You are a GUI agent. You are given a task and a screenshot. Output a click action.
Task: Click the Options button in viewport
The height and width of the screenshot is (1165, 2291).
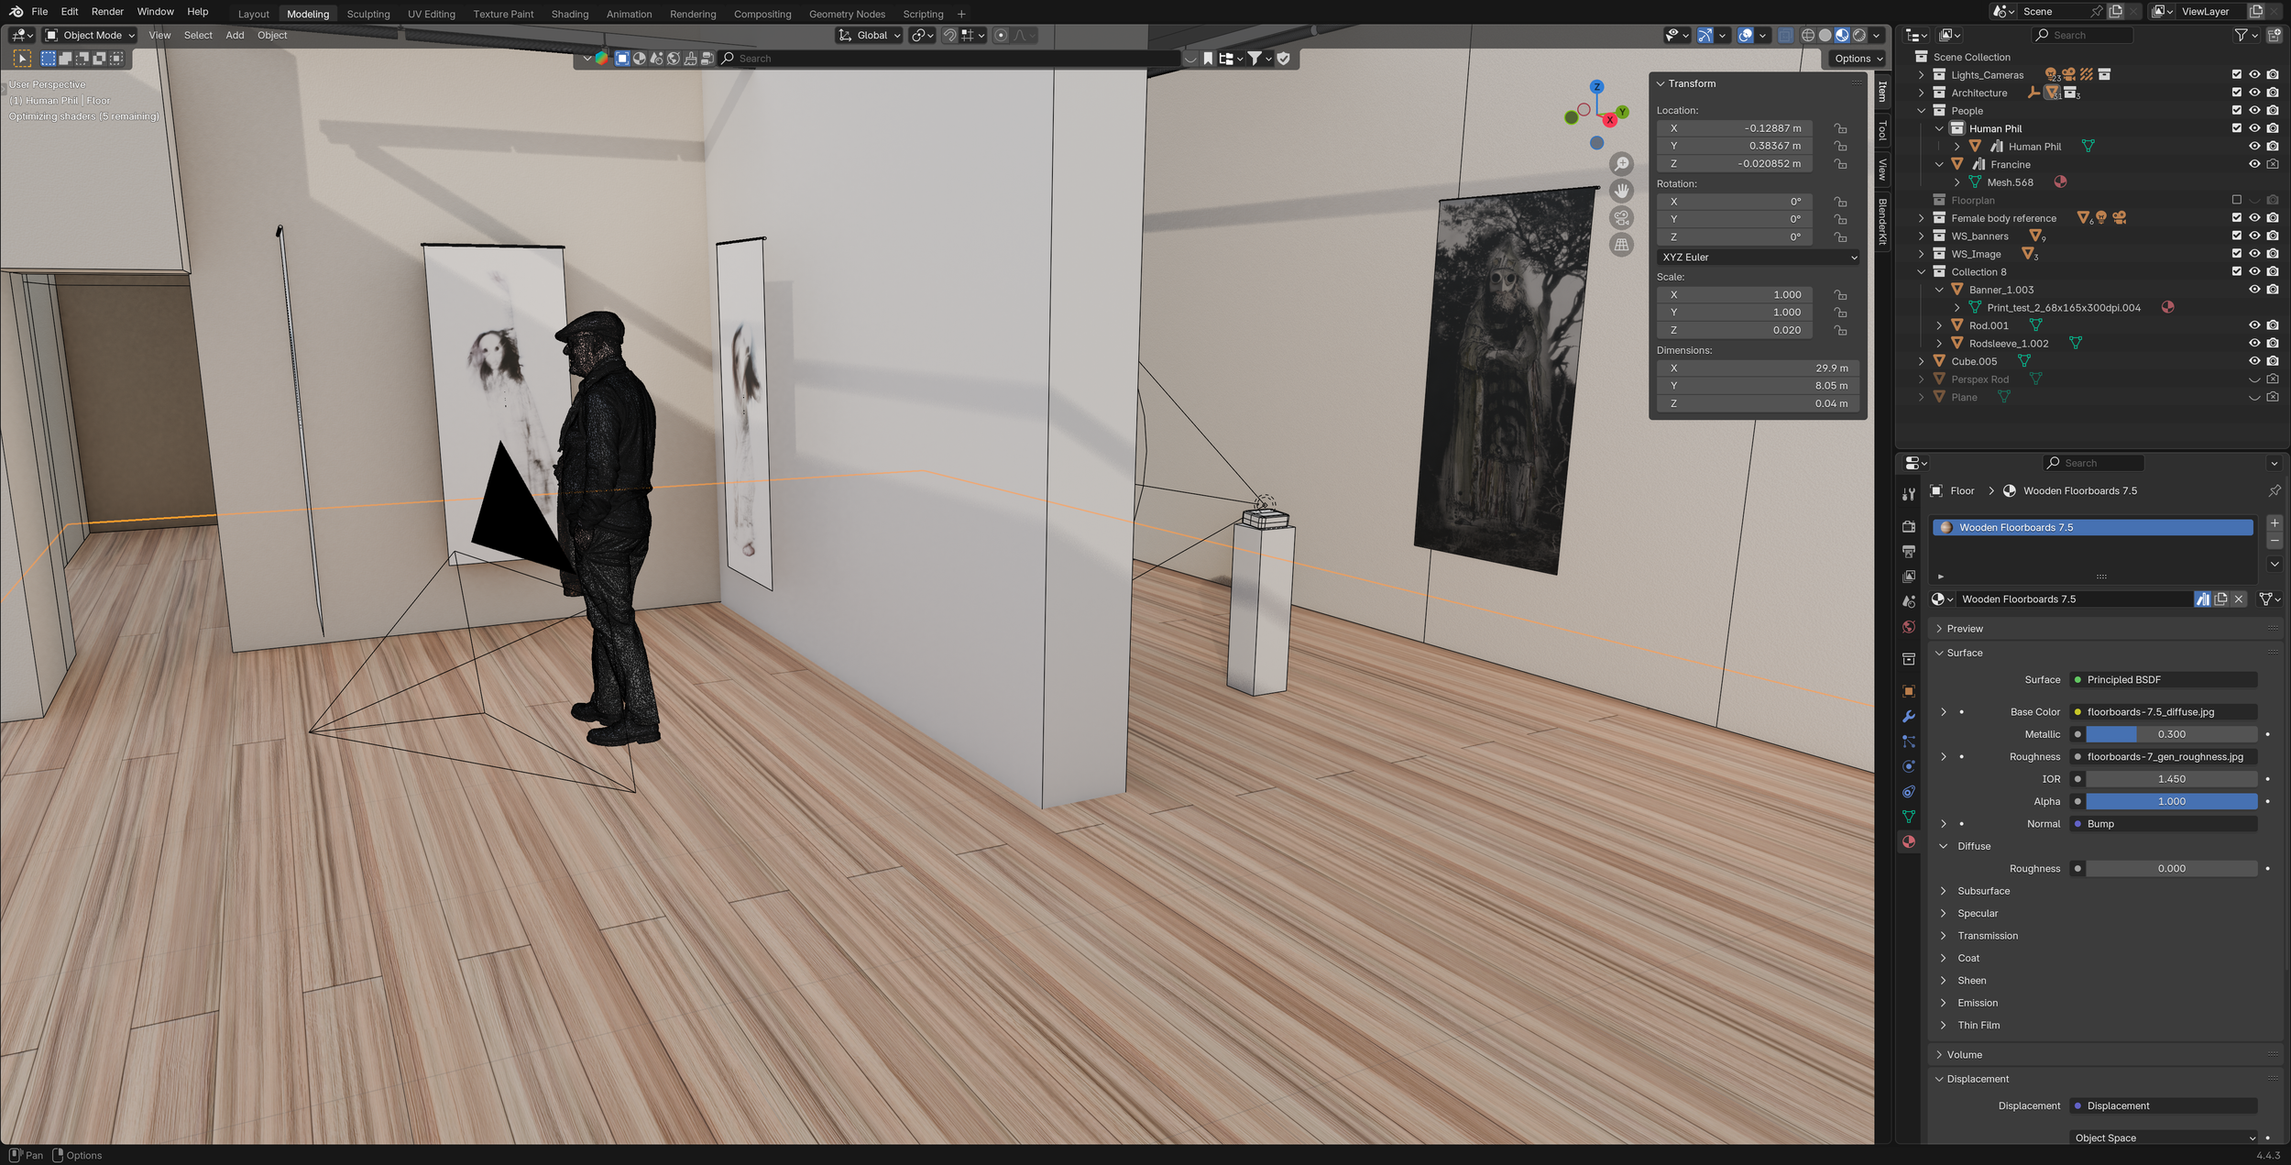[x=1858, y=59]
